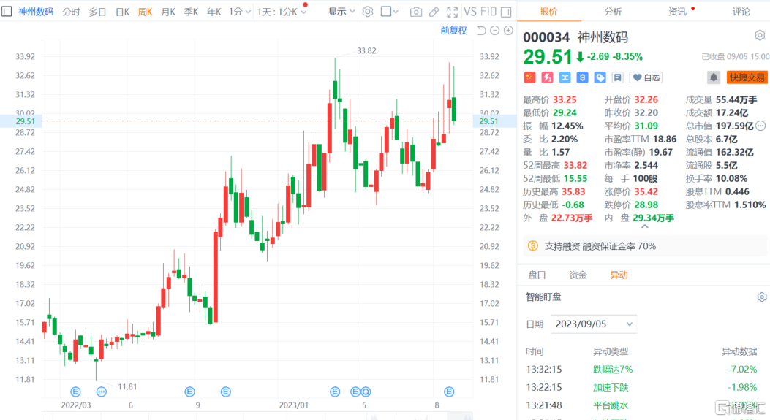Click the 快捷交易 quick trade button
The width and height of the screenshot is (770, 420).
[x=747, y=77]
